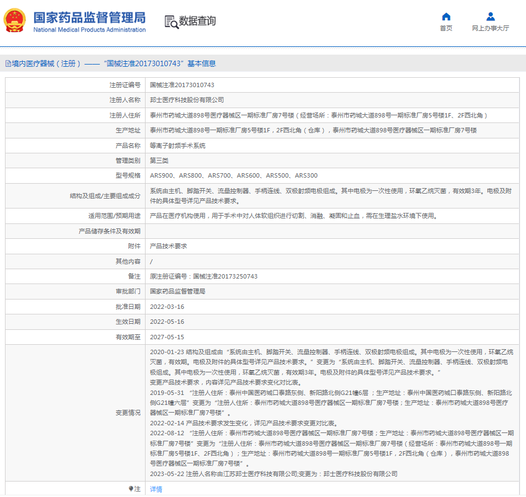The height and width of the screenshot is (497, 526).
Task: Click the blue home icon
Action: pyautogui.click(x=446, y=17)
